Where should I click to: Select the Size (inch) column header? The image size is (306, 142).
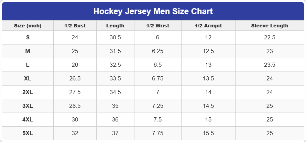point(28,26)
